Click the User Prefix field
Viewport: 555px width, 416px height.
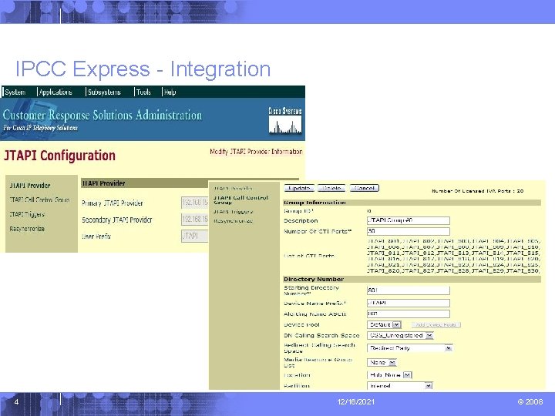195,236
